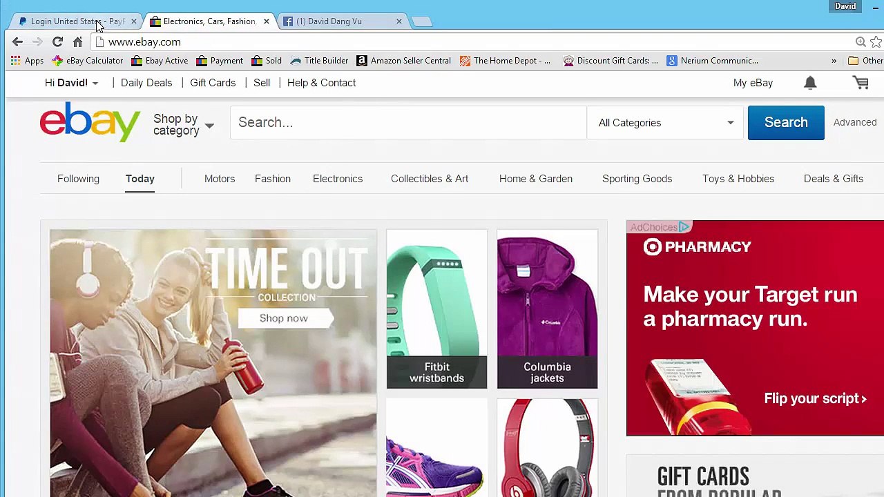View the eBay shopping cart

tap(861, 83)
